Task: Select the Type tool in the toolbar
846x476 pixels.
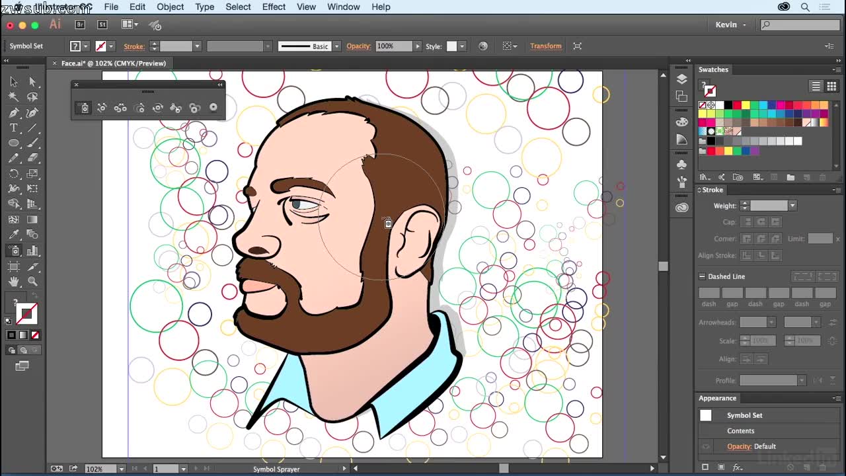Action: click(13, 128)
